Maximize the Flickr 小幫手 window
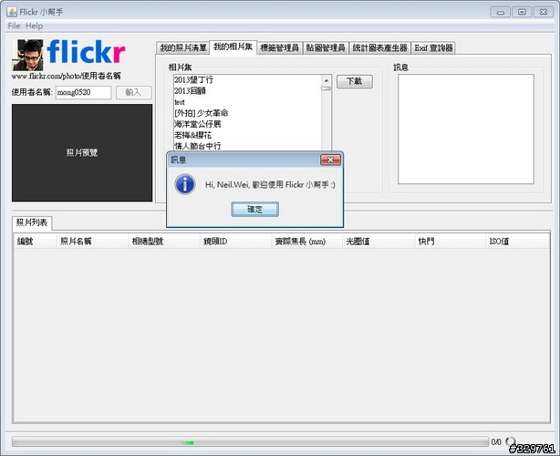Screen dimensions: 560x456 [x=522, y=12]
